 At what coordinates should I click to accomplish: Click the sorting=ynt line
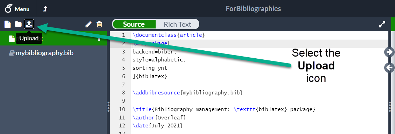pyautogui.click(x=150, y=68)
